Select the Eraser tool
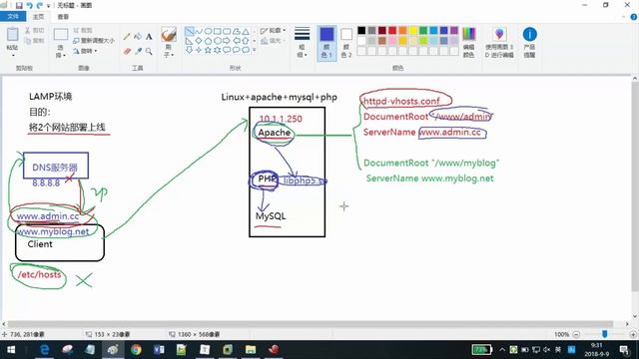 [x=127, y=51]
